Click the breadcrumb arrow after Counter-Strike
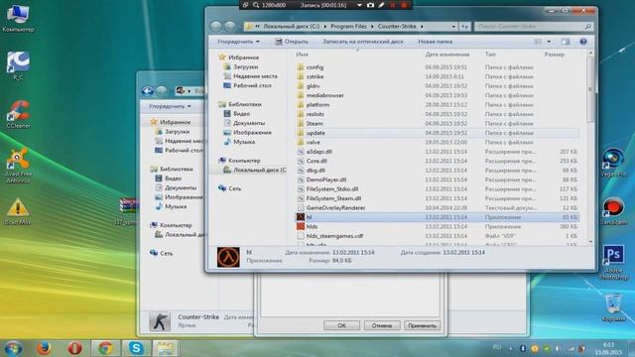 click(422, 27)
